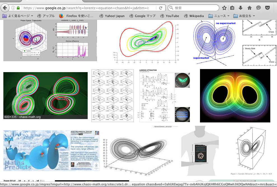
Task: Open the Wikipedia bookmark
Action: (194, 16)
